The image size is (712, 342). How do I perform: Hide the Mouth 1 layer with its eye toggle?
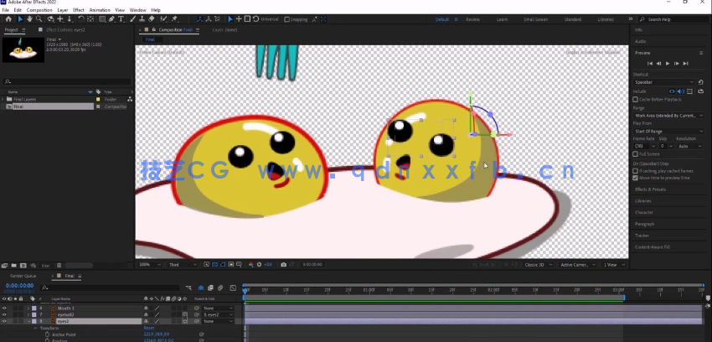(4, 308)
